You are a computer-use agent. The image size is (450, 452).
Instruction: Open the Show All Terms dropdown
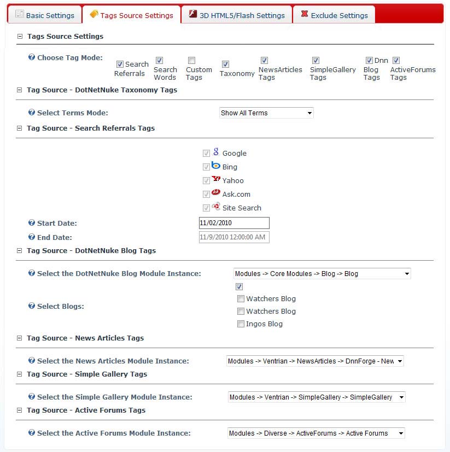coord(266,113)
